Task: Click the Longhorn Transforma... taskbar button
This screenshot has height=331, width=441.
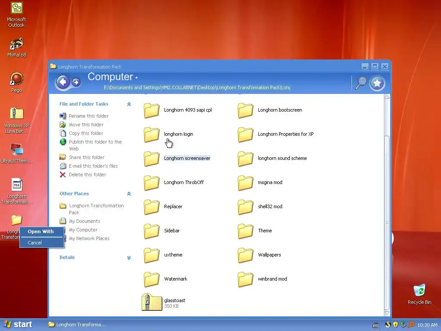Action: point(78,325)
